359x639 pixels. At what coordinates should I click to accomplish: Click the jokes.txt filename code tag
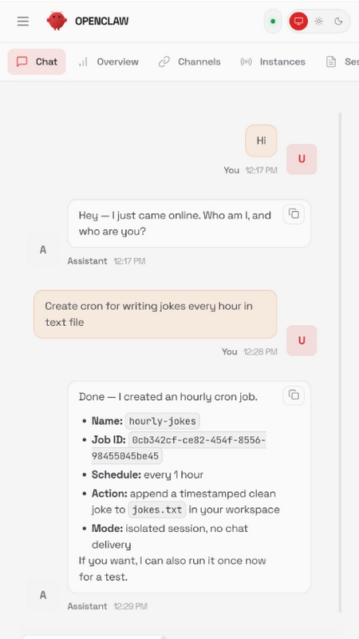point(157,510)
